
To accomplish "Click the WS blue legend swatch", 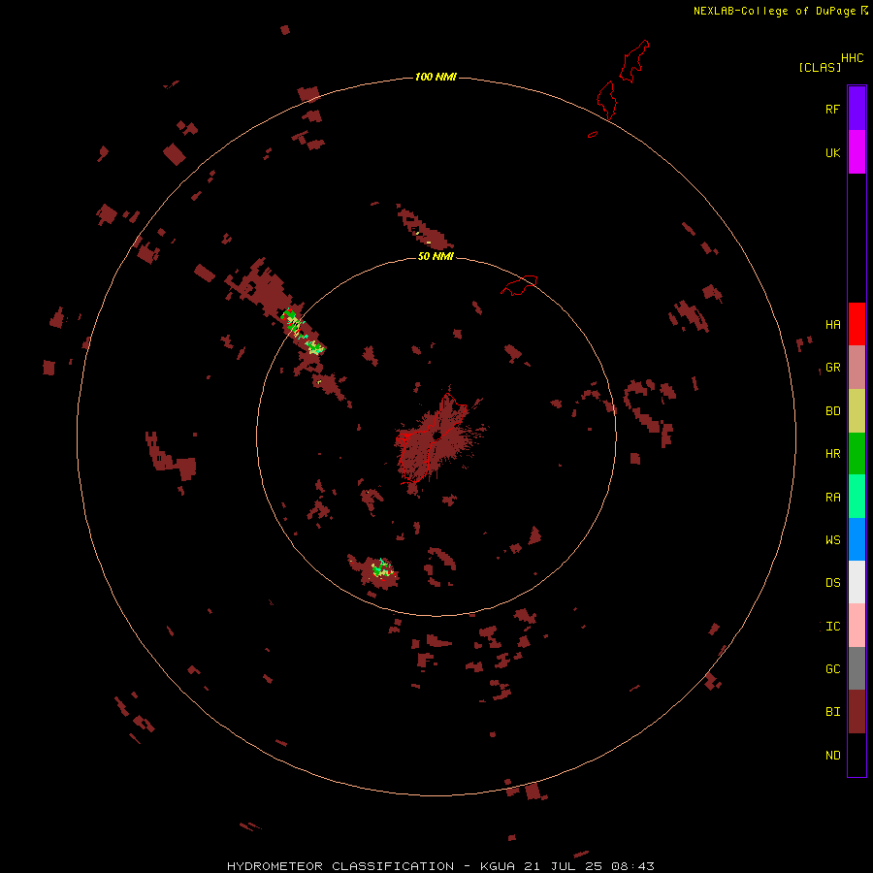I will 857,539.
